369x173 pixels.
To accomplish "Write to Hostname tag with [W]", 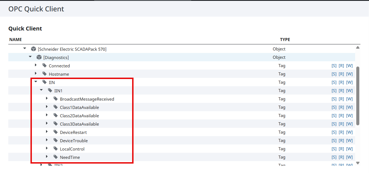I will (x=349, y=74).
